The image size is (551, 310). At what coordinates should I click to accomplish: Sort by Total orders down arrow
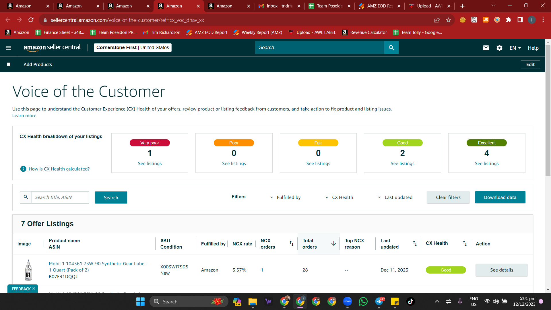(x=334, y=243)
